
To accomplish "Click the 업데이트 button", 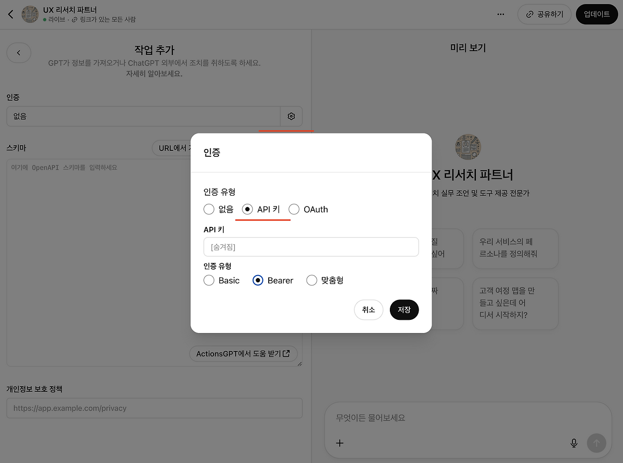I will coord(597,14).
